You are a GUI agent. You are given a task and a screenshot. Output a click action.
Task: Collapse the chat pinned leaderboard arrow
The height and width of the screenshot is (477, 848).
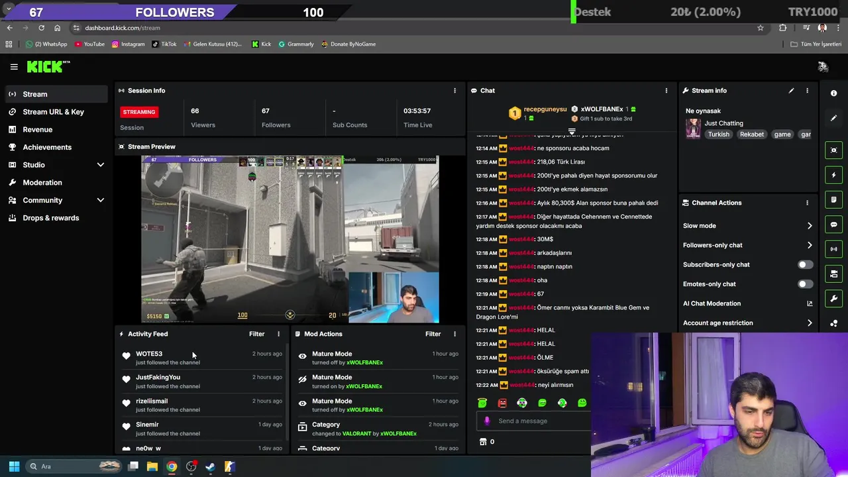coord(572,131)
